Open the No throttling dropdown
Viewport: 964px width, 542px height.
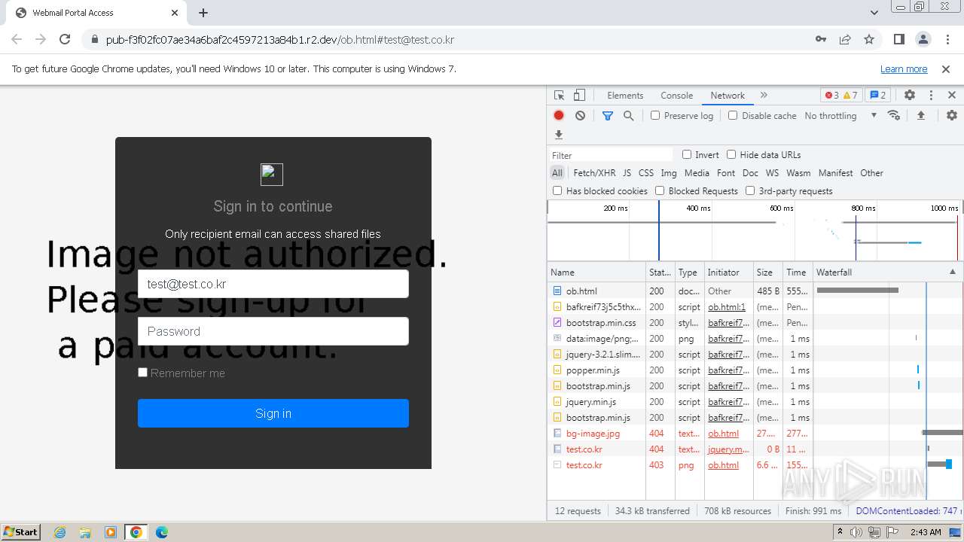click(x=840, y=115)
